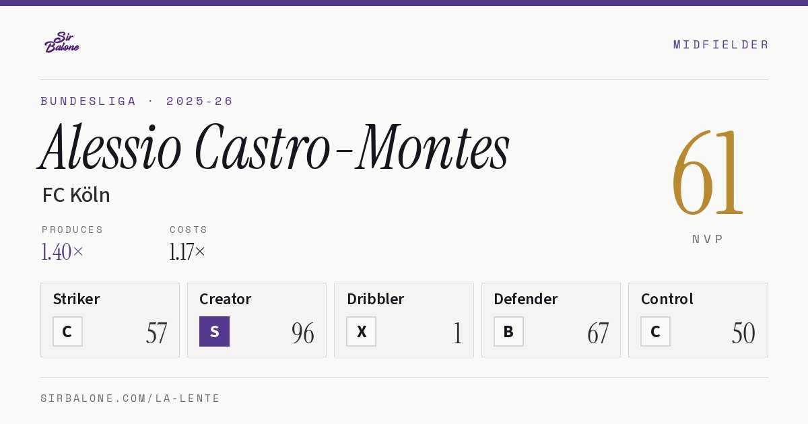Click the Striker C grade badge
Screen dimensions: 808x424
[x=67, y=332]
